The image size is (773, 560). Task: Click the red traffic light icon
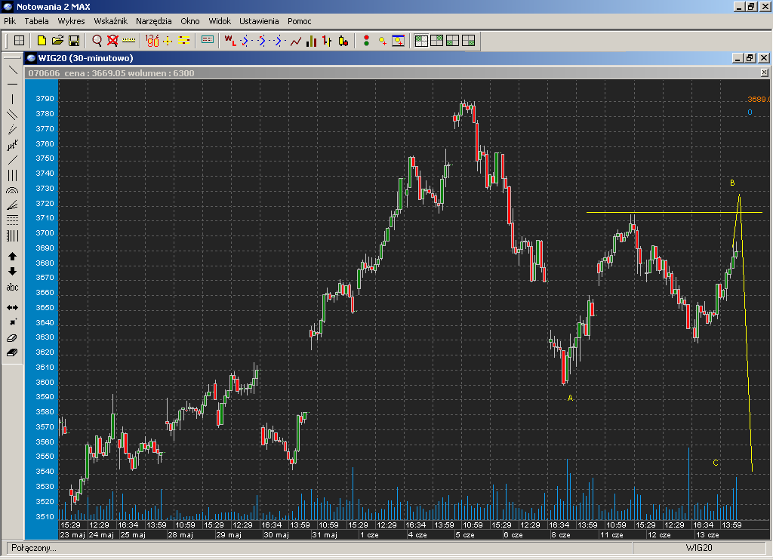[366, 40]
